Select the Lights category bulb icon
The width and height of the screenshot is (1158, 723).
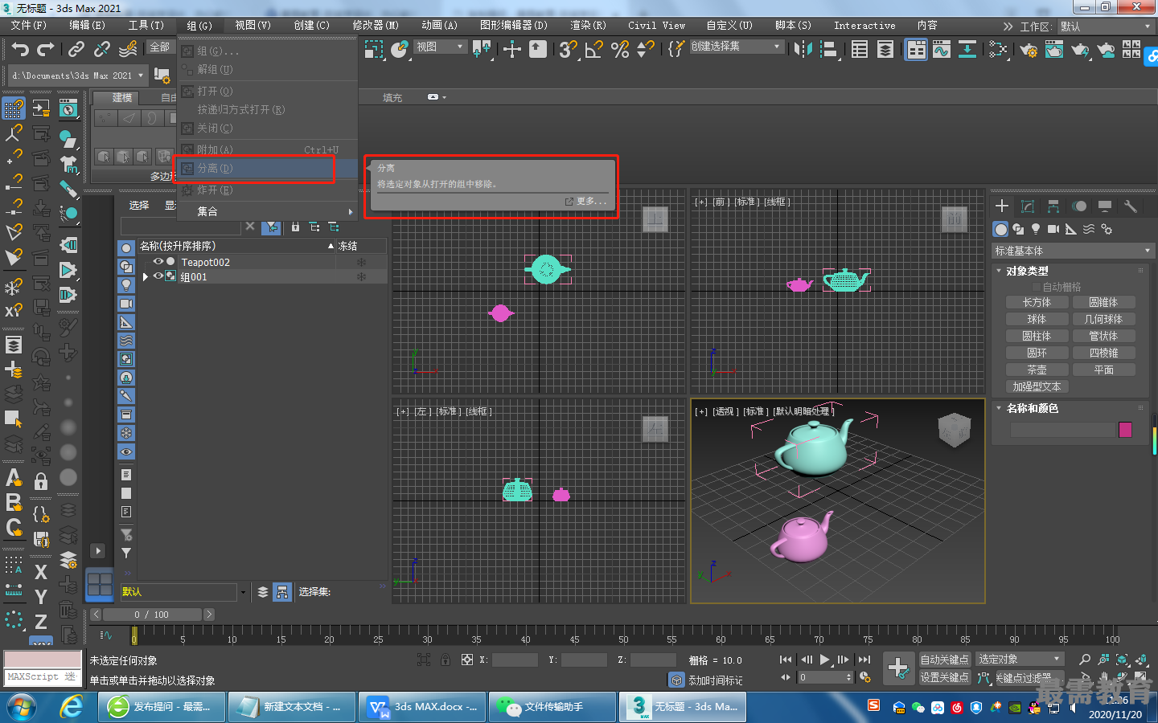[1036, 229]
